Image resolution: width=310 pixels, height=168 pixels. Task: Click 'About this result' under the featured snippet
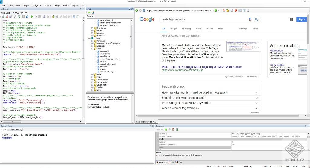pos(234,76)
